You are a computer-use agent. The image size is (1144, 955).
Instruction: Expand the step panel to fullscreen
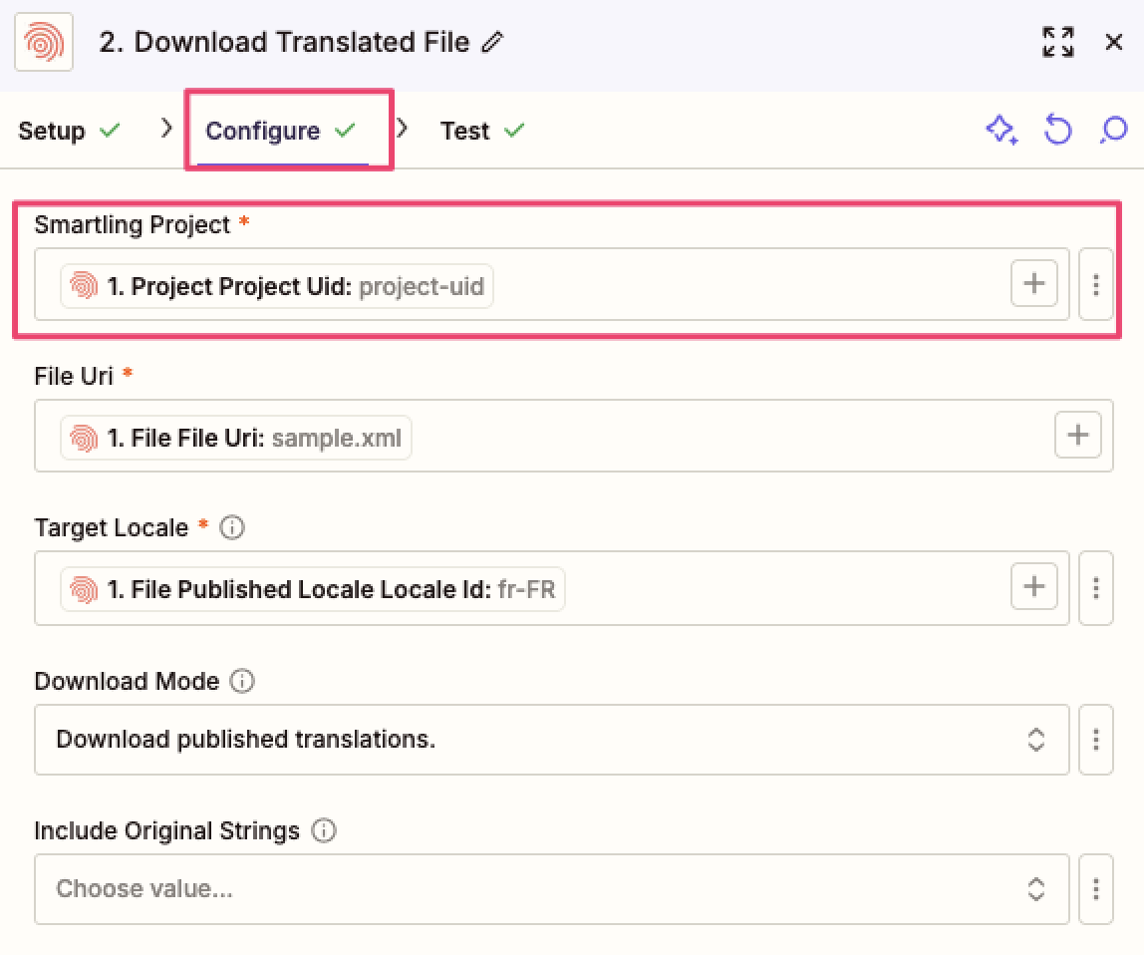(x=1057, y=43)
